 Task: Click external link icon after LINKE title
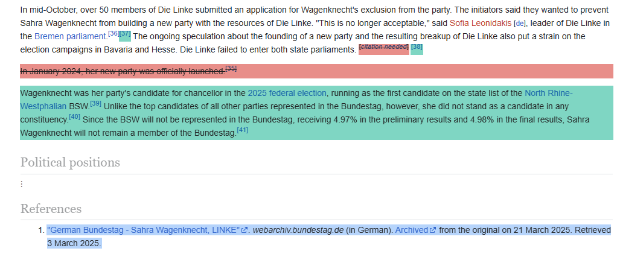244,230
